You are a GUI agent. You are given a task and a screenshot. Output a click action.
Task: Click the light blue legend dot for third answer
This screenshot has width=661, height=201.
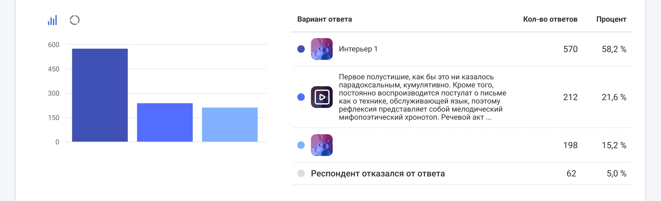[301, 145]
